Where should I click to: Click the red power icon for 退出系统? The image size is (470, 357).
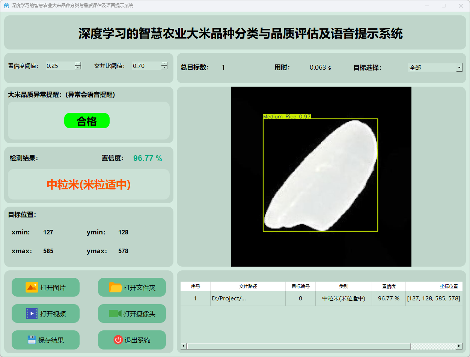coord(118,340)
